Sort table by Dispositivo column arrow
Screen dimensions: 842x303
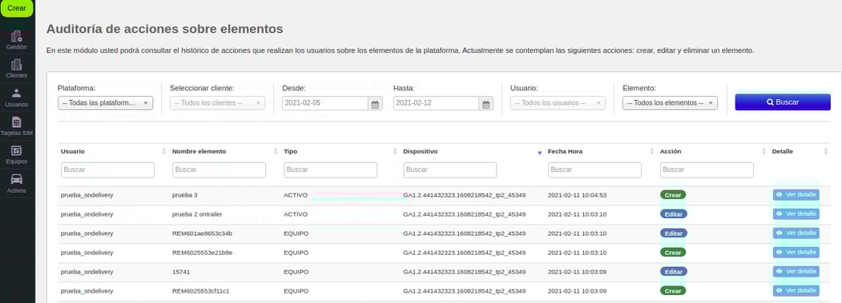[540, 153]
